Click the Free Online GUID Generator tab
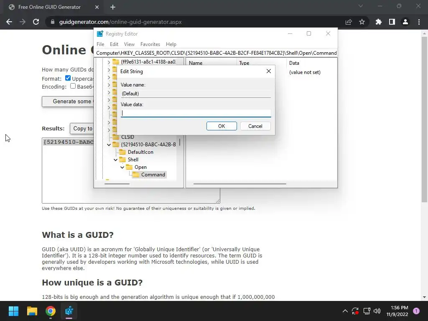Viewport: 428px width, 321px height. click(53, 7)
